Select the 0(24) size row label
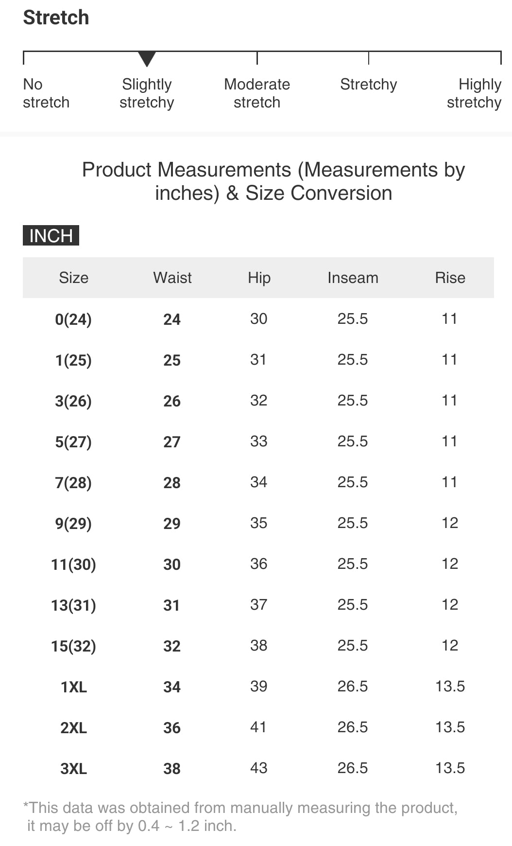The width and height of the screenshot is (512, 846). [73, 319]
